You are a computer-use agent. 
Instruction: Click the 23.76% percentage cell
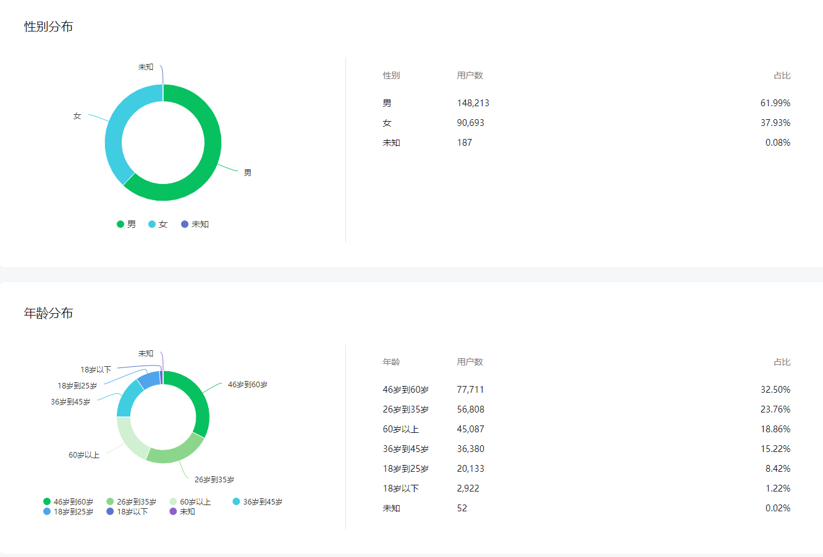775,409
